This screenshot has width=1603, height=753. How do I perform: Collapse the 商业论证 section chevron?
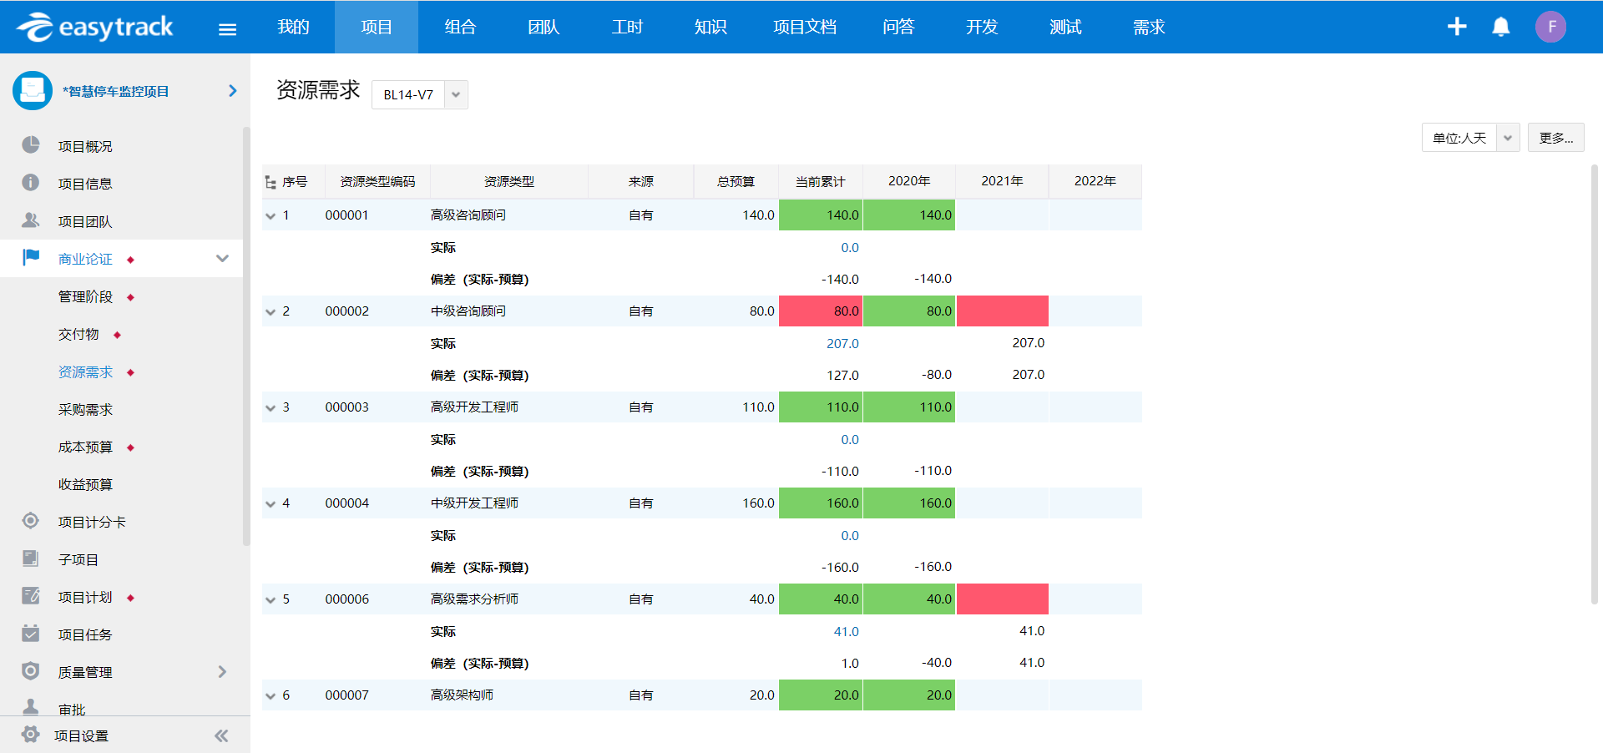pos(222,258)
